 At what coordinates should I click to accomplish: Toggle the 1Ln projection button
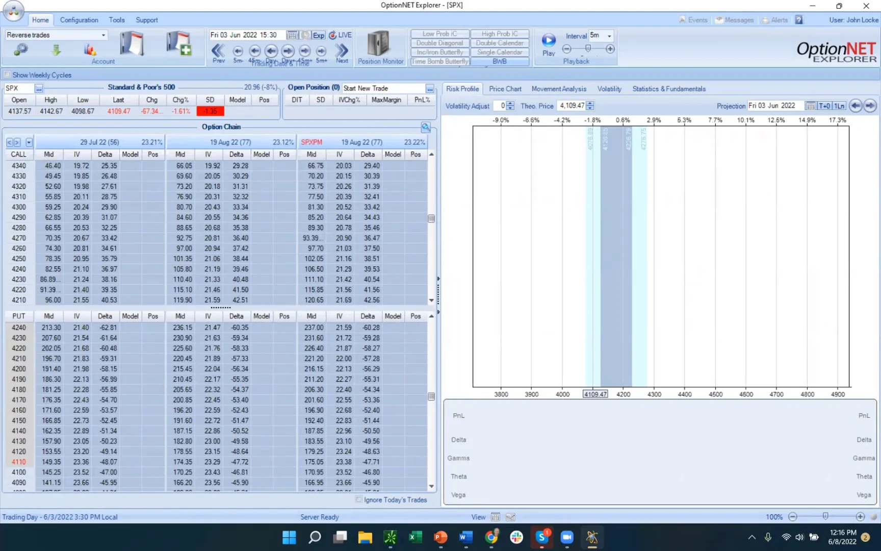coord(839,106)
